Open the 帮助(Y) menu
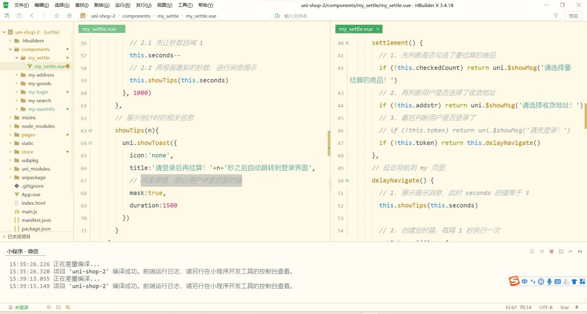 coord(205,5)
